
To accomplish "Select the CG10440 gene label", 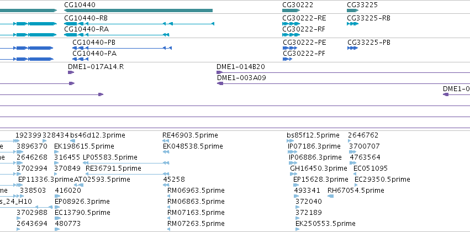I will click(x=80, y=5).
